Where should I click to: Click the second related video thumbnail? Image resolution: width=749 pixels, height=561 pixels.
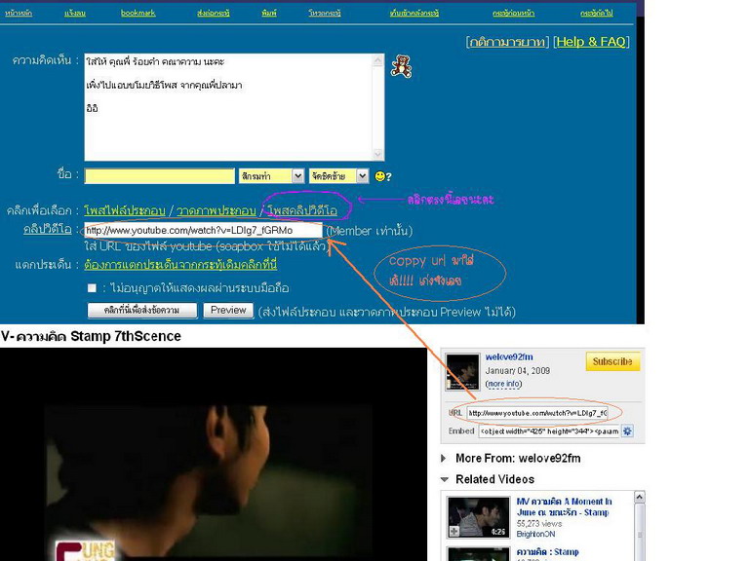(x=478, y=554)
